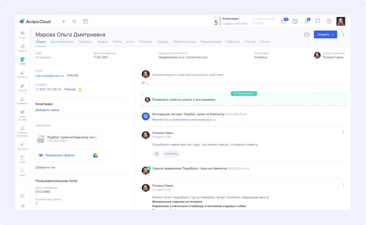The image size is (366, 225).
Task: Expand the Создать dropdown button
Action: pyautogui.click(x=325, y=35)
